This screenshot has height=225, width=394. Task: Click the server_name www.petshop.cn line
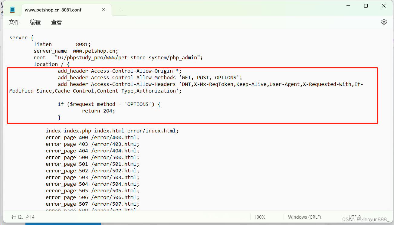click(x=76, y=51)
